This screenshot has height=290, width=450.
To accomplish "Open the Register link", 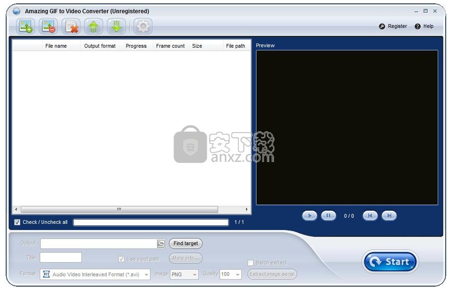I will 397,26.
